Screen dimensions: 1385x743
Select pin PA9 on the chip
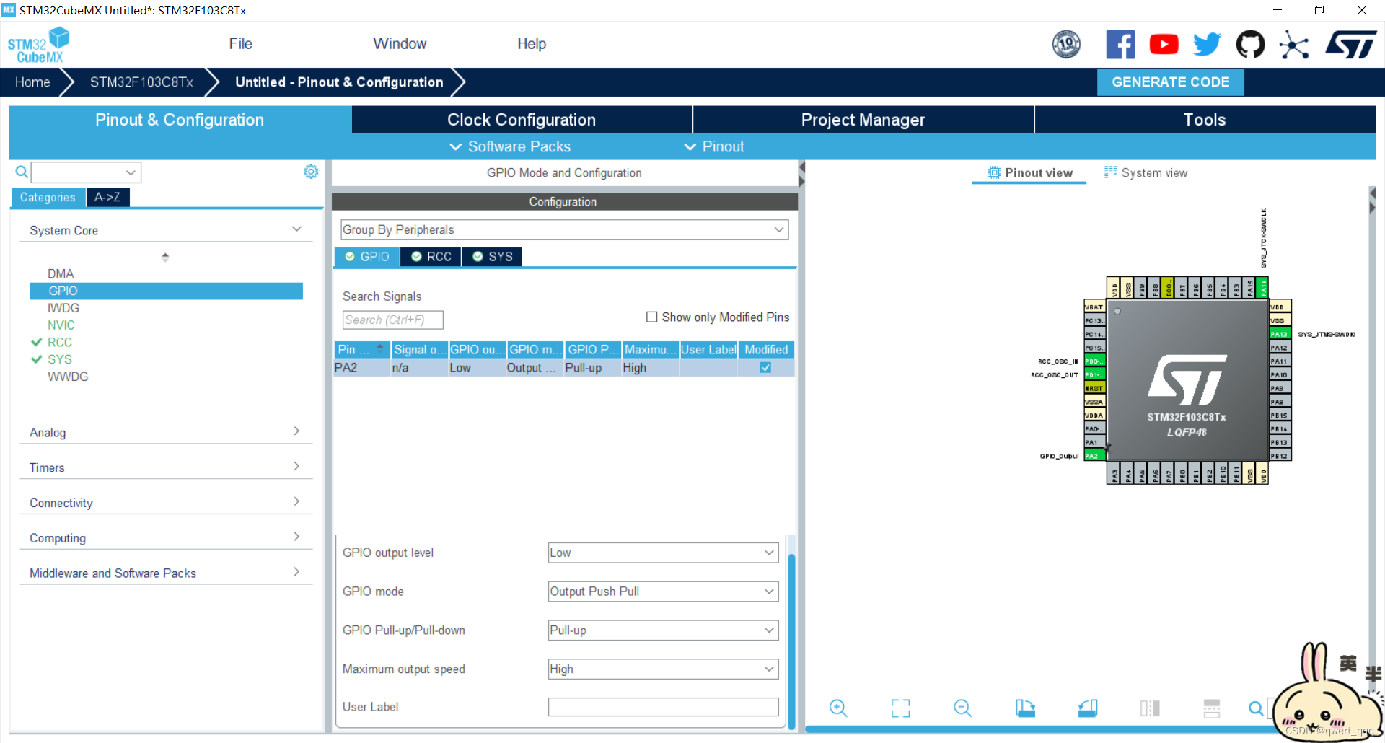click(x=1280, y=388)
